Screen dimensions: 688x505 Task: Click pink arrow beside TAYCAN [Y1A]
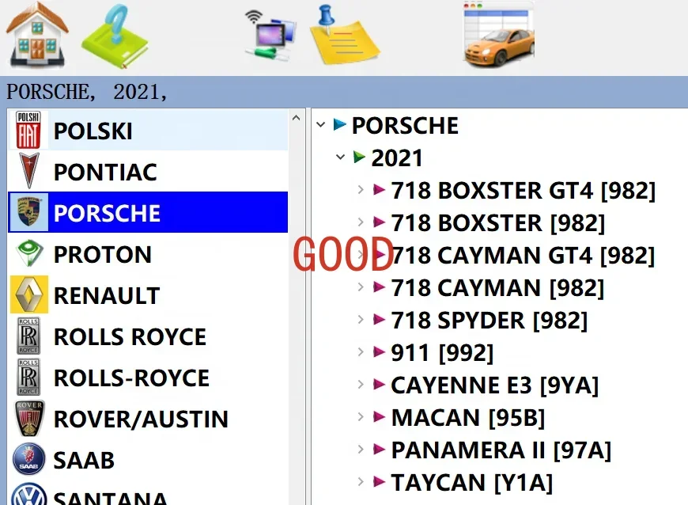[x=379, y=482]
